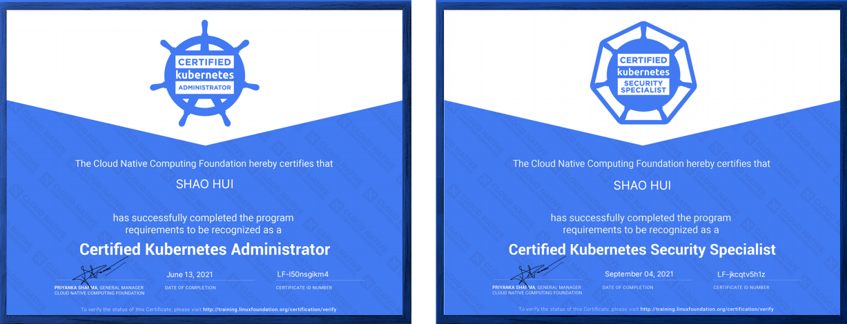The width and height of the screenshot is (847, 324).
Task: Click the June 13, 2021 completion date
Action: [191, 274]
